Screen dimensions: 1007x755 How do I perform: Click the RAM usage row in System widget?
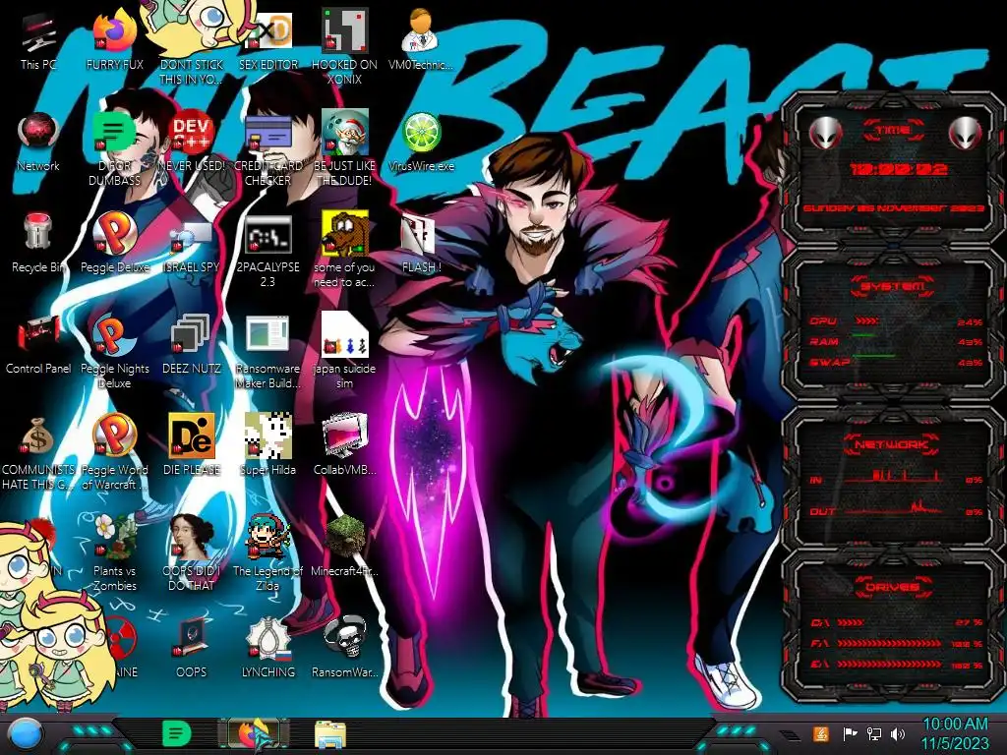tap(897, 342)
